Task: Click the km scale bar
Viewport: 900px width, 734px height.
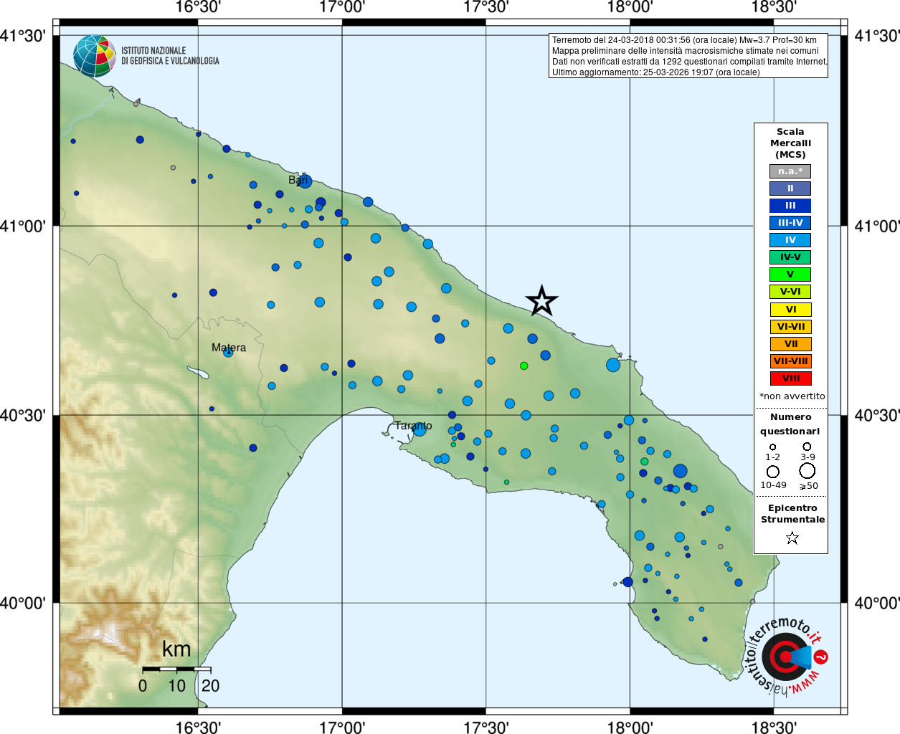Action: point(176,669)
